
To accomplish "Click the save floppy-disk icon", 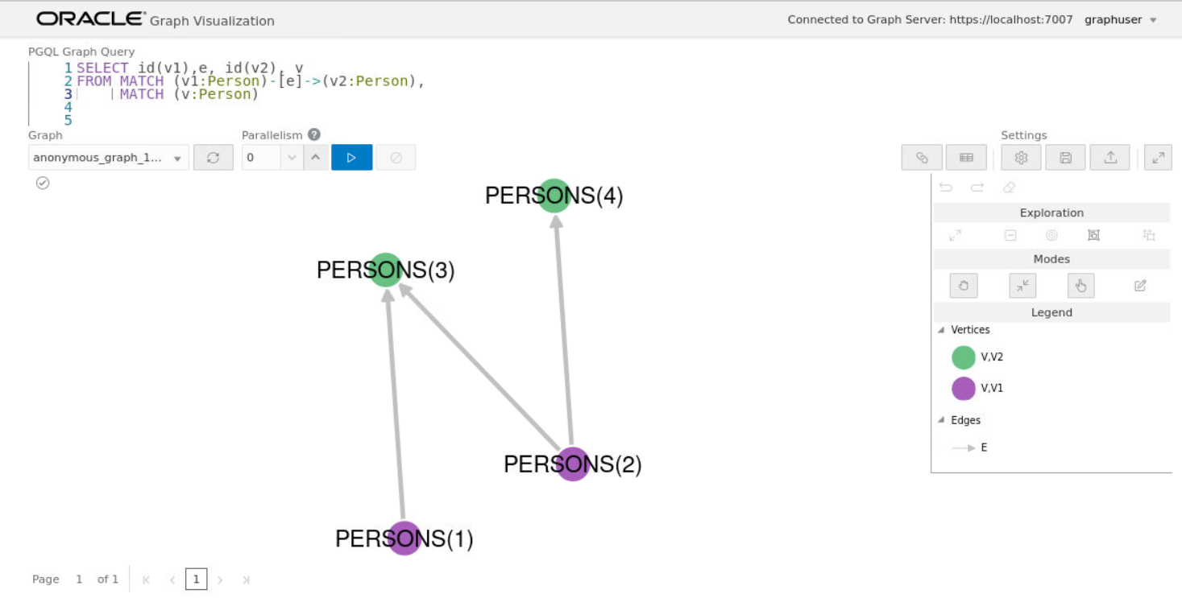I will coord(1065,158).
